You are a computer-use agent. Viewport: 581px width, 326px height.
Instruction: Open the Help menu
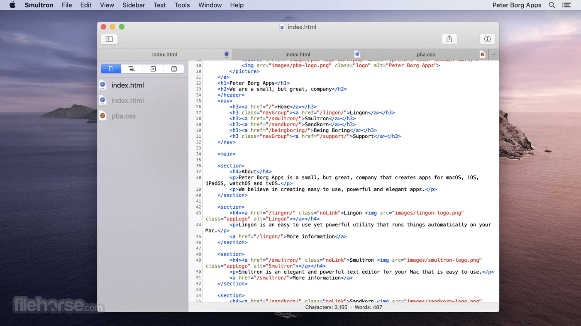coord(237,5)
